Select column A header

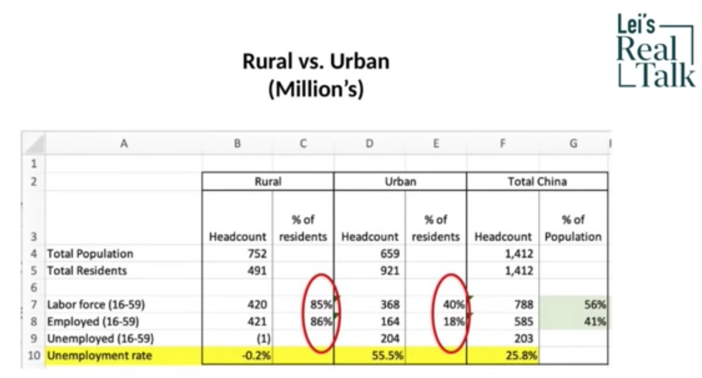[x=123, y=143]
